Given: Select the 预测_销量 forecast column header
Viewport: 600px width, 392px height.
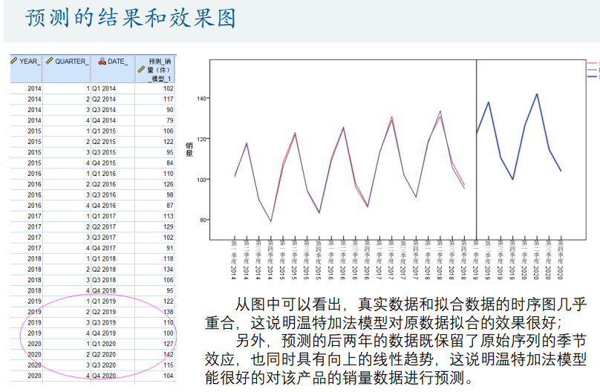Looking at the screenshot, I should 160,69.
